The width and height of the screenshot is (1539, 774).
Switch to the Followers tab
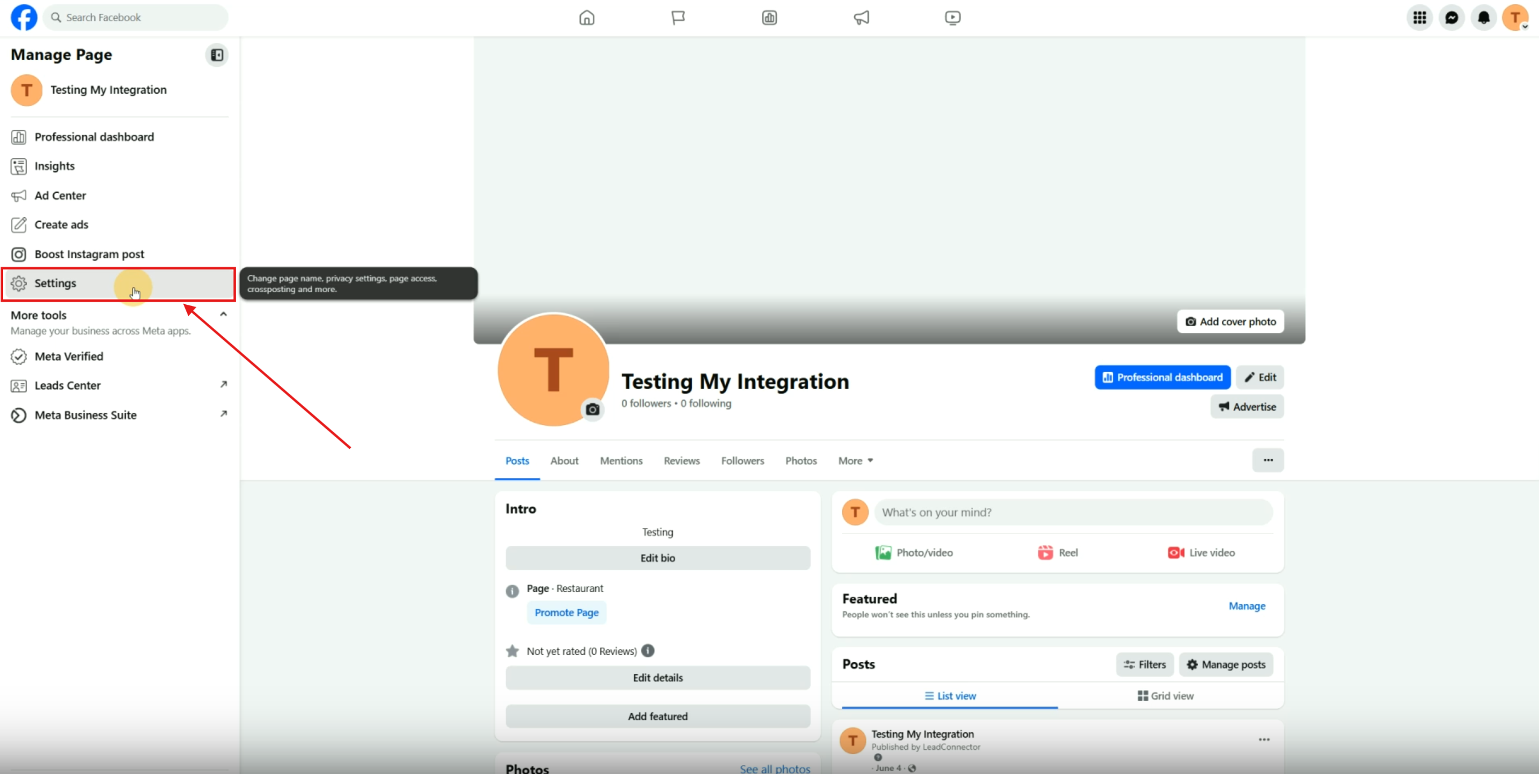[x=743, y=461]
